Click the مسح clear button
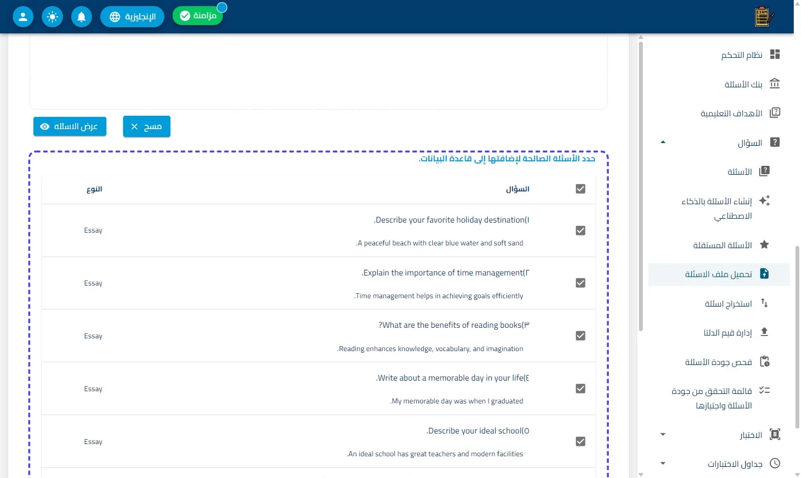Image resolution: width=801 pixels, height=478 pixels. (146, 127)
